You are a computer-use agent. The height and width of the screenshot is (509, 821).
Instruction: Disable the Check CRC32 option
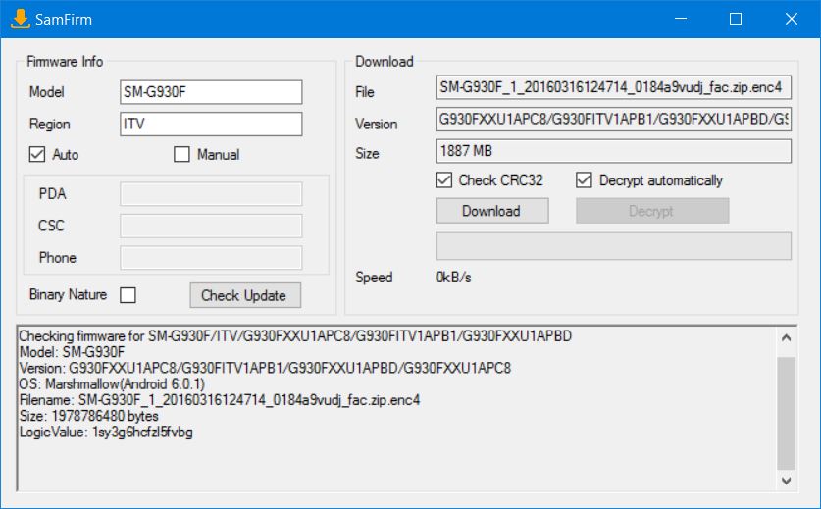(444, 180)
